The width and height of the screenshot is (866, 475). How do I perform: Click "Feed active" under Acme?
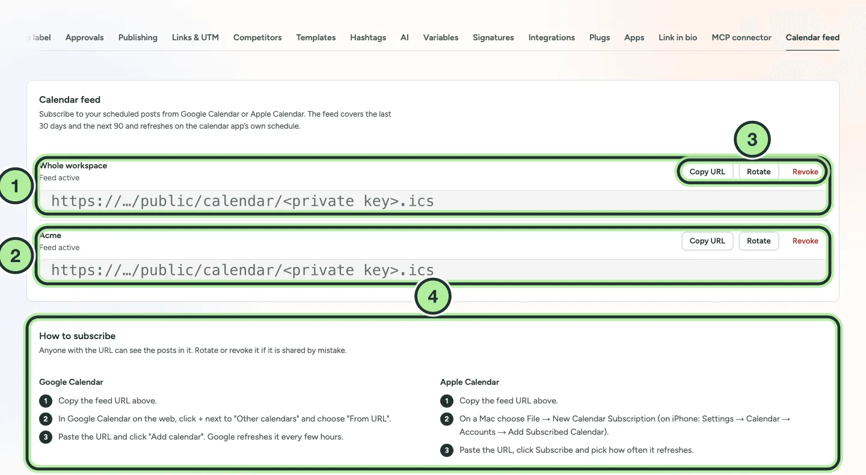click(60, 248)
